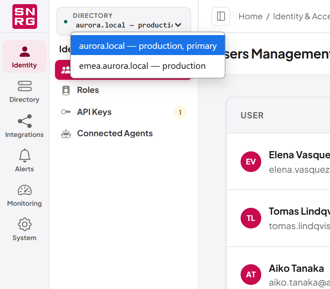Screen dimensions: 330x289
Task: Open System settings gear in sidebar
Action: 25,229
